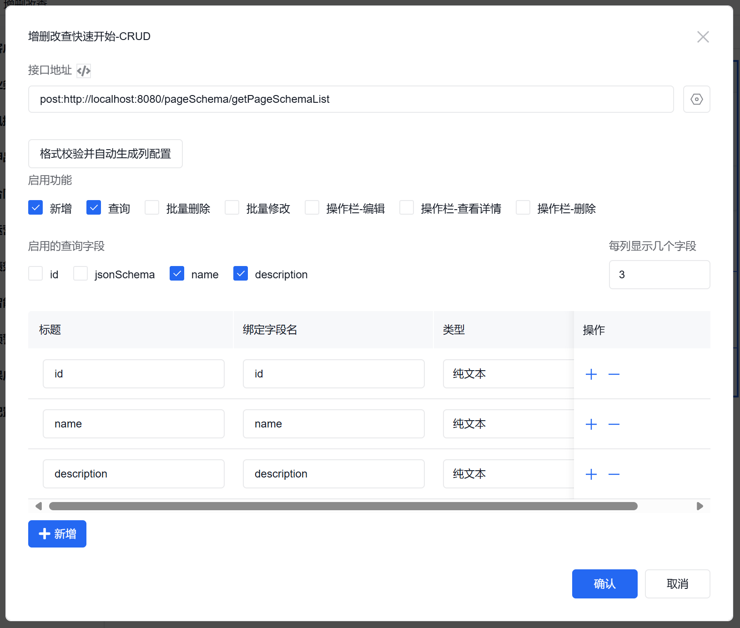The height and width of the screenshot is (628, 740).
Task: Click the table's horizontal scrollbar right arrow
Action: (x=700, y=506)
